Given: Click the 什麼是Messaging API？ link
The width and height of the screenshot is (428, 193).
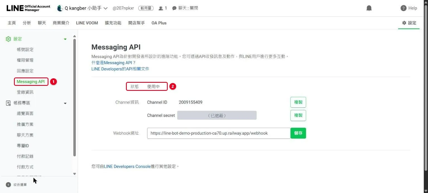Looking at the screenshot, I should pyautogui.click(x=113, y=63).
